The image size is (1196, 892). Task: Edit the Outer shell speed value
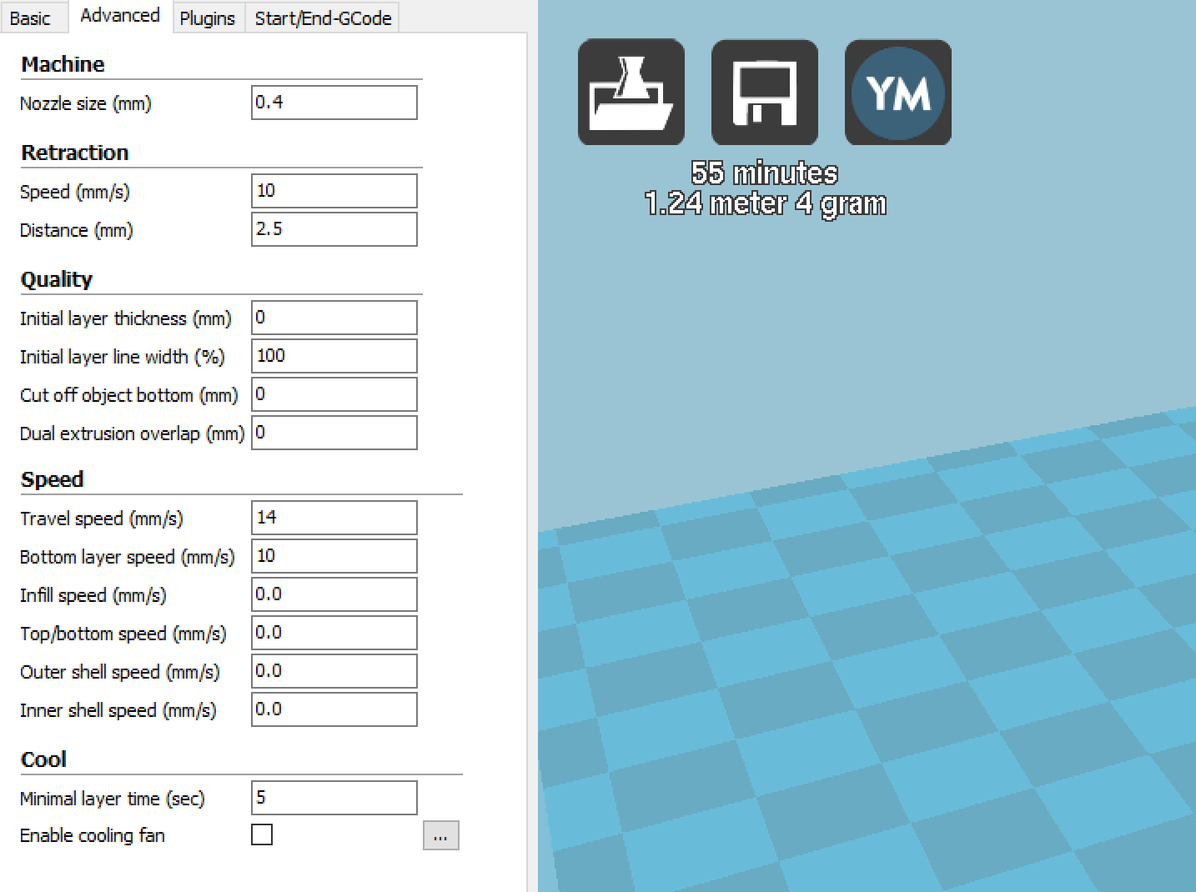pyautogui.click(x=333, y=671)
